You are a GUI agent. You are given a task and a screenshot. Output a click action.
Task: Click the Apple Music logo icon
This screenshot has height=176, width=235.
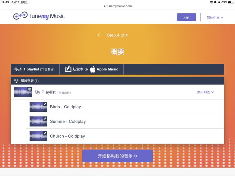pos(93,69)
